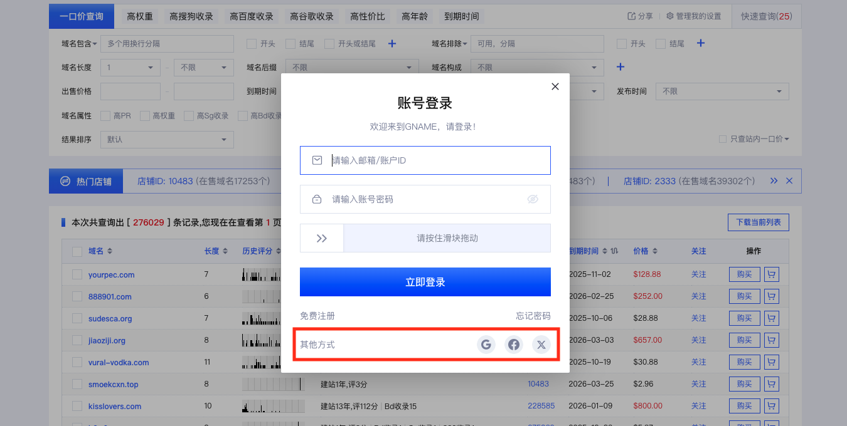The width and height of the screenshot is (847, 426).
Task: Select the 到期时间 tab
Action: (461, 16)
